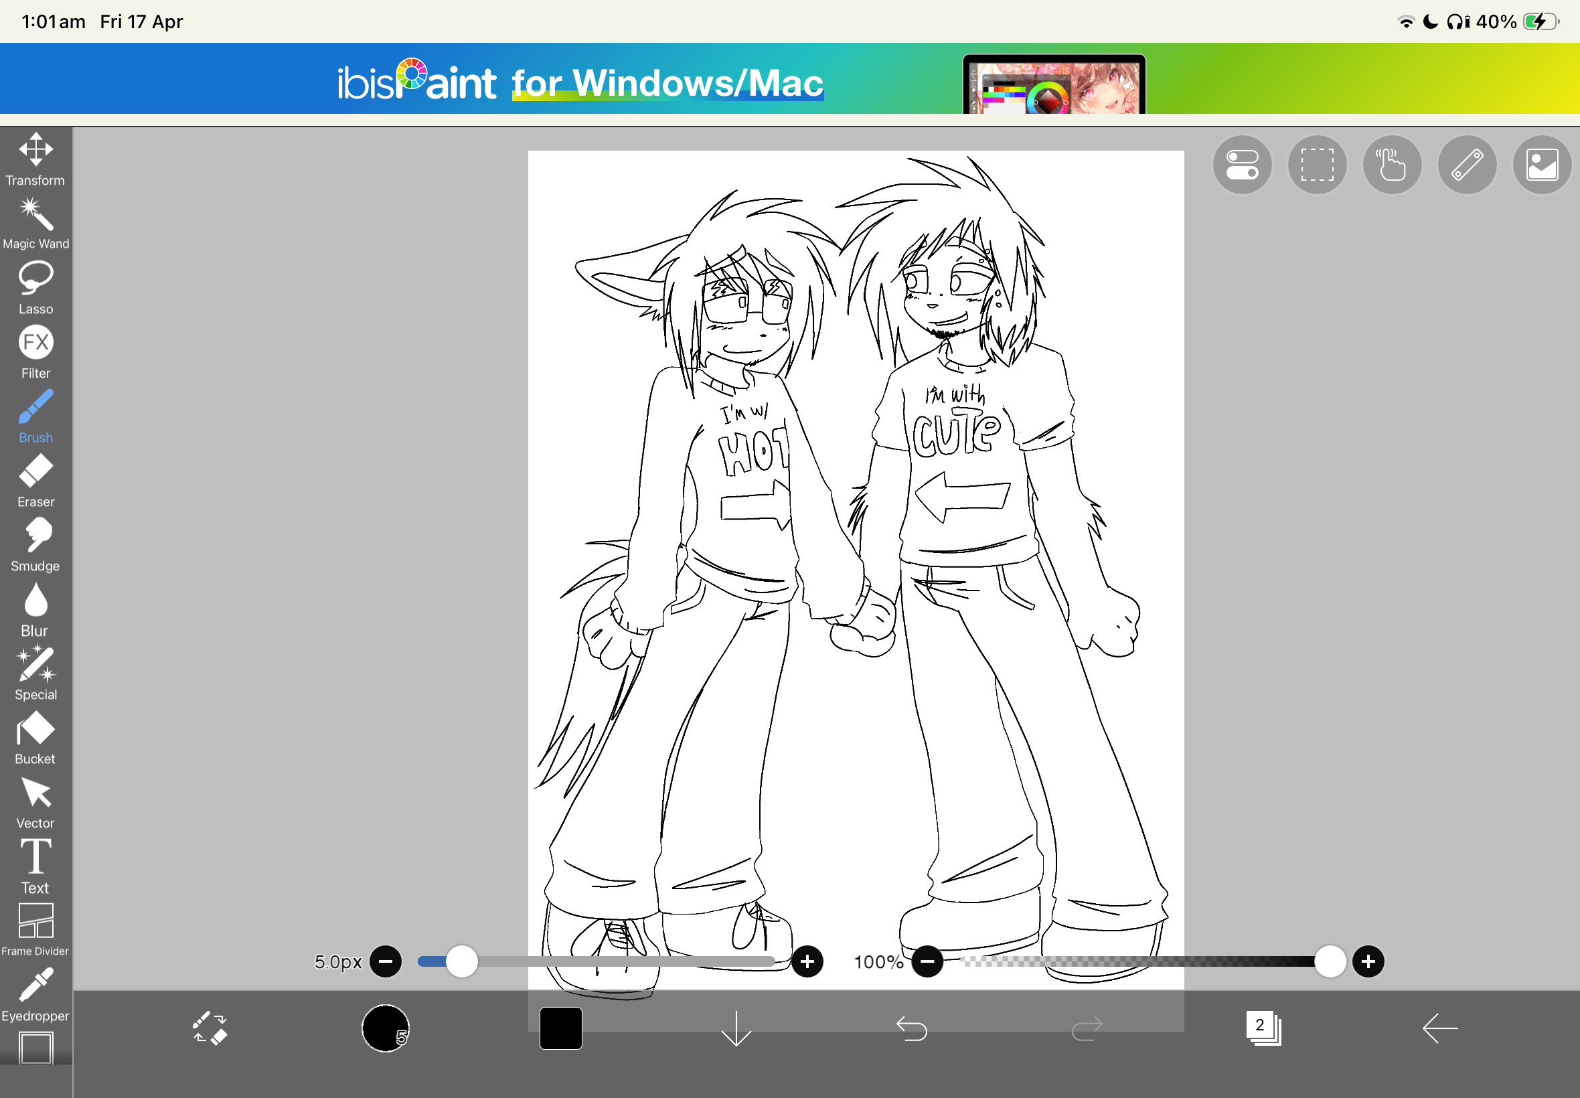Pick the Eraser tool
The width and height of the screenshot is (1580, 1098).
pos(35,480)
